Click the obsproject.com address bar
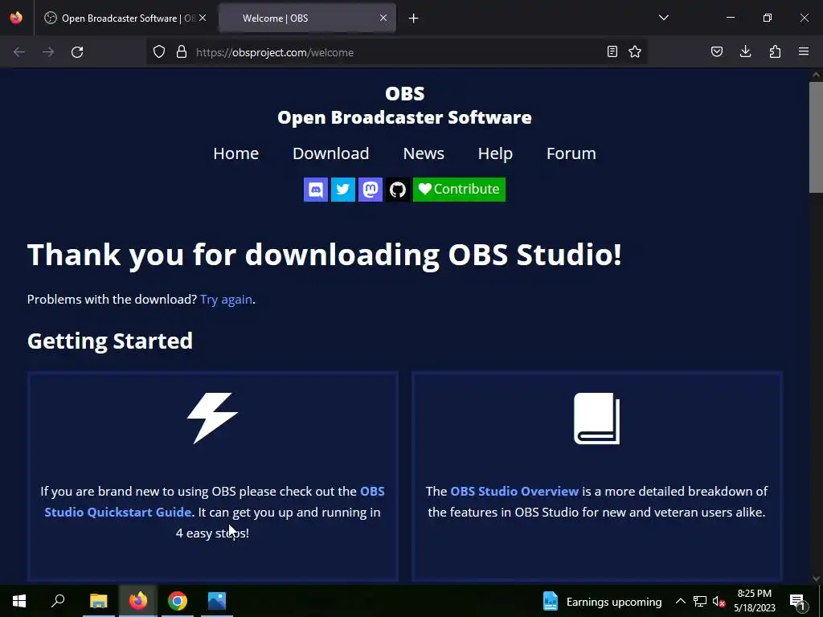Viewport: 823px width, 617px height. click(x=396, y=52)
